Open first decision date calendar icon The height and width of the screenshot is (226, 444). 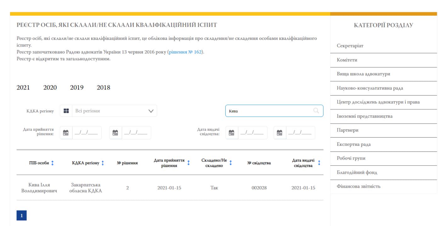coord(66,133)
